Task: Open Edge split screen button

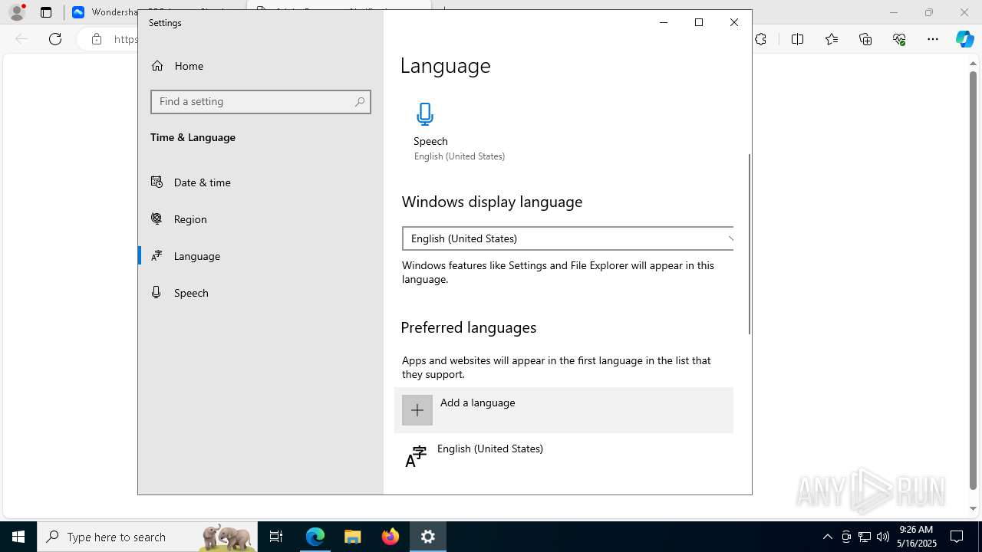Action: 797,39
